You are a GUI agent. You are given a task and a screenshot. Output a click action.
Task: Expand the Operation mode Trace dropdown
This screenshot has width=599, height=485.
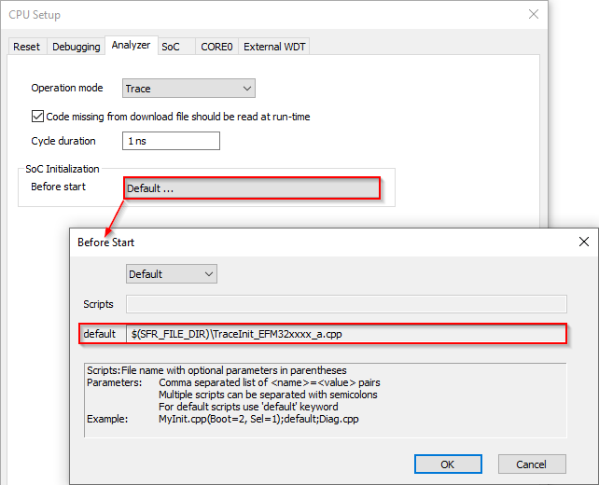click(189, 89)
